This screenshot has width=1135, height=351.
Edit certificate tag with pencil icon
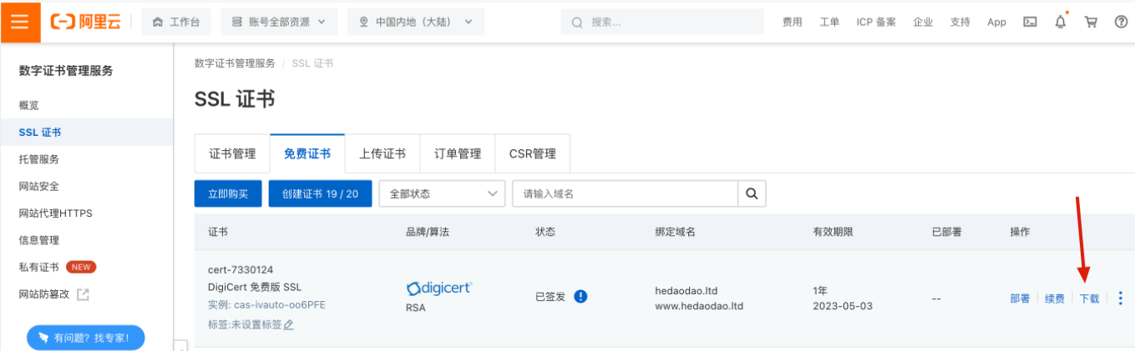pyautogui.click(x=289, y=324)
